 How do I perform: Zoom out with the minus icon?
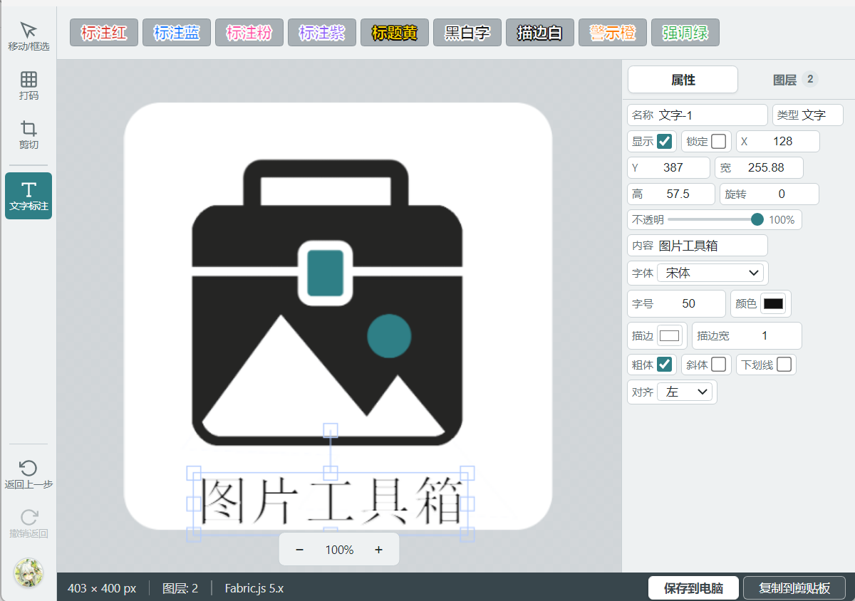coord(300,550)
